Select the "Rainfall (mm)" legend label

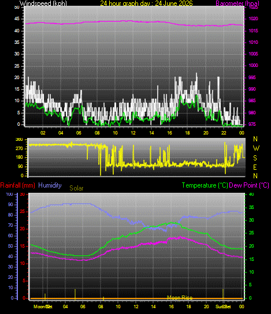18,185
